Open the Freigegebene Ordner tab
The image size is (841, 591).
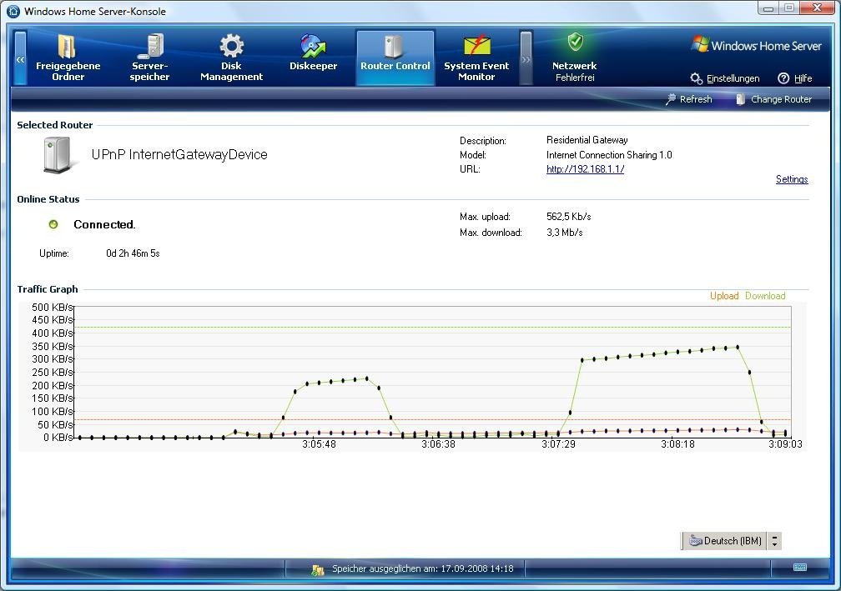click(68, 58)
